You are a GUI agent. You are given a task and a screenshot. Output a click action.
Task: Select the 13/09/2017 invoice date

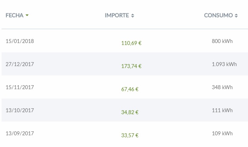tap(20, 133)
